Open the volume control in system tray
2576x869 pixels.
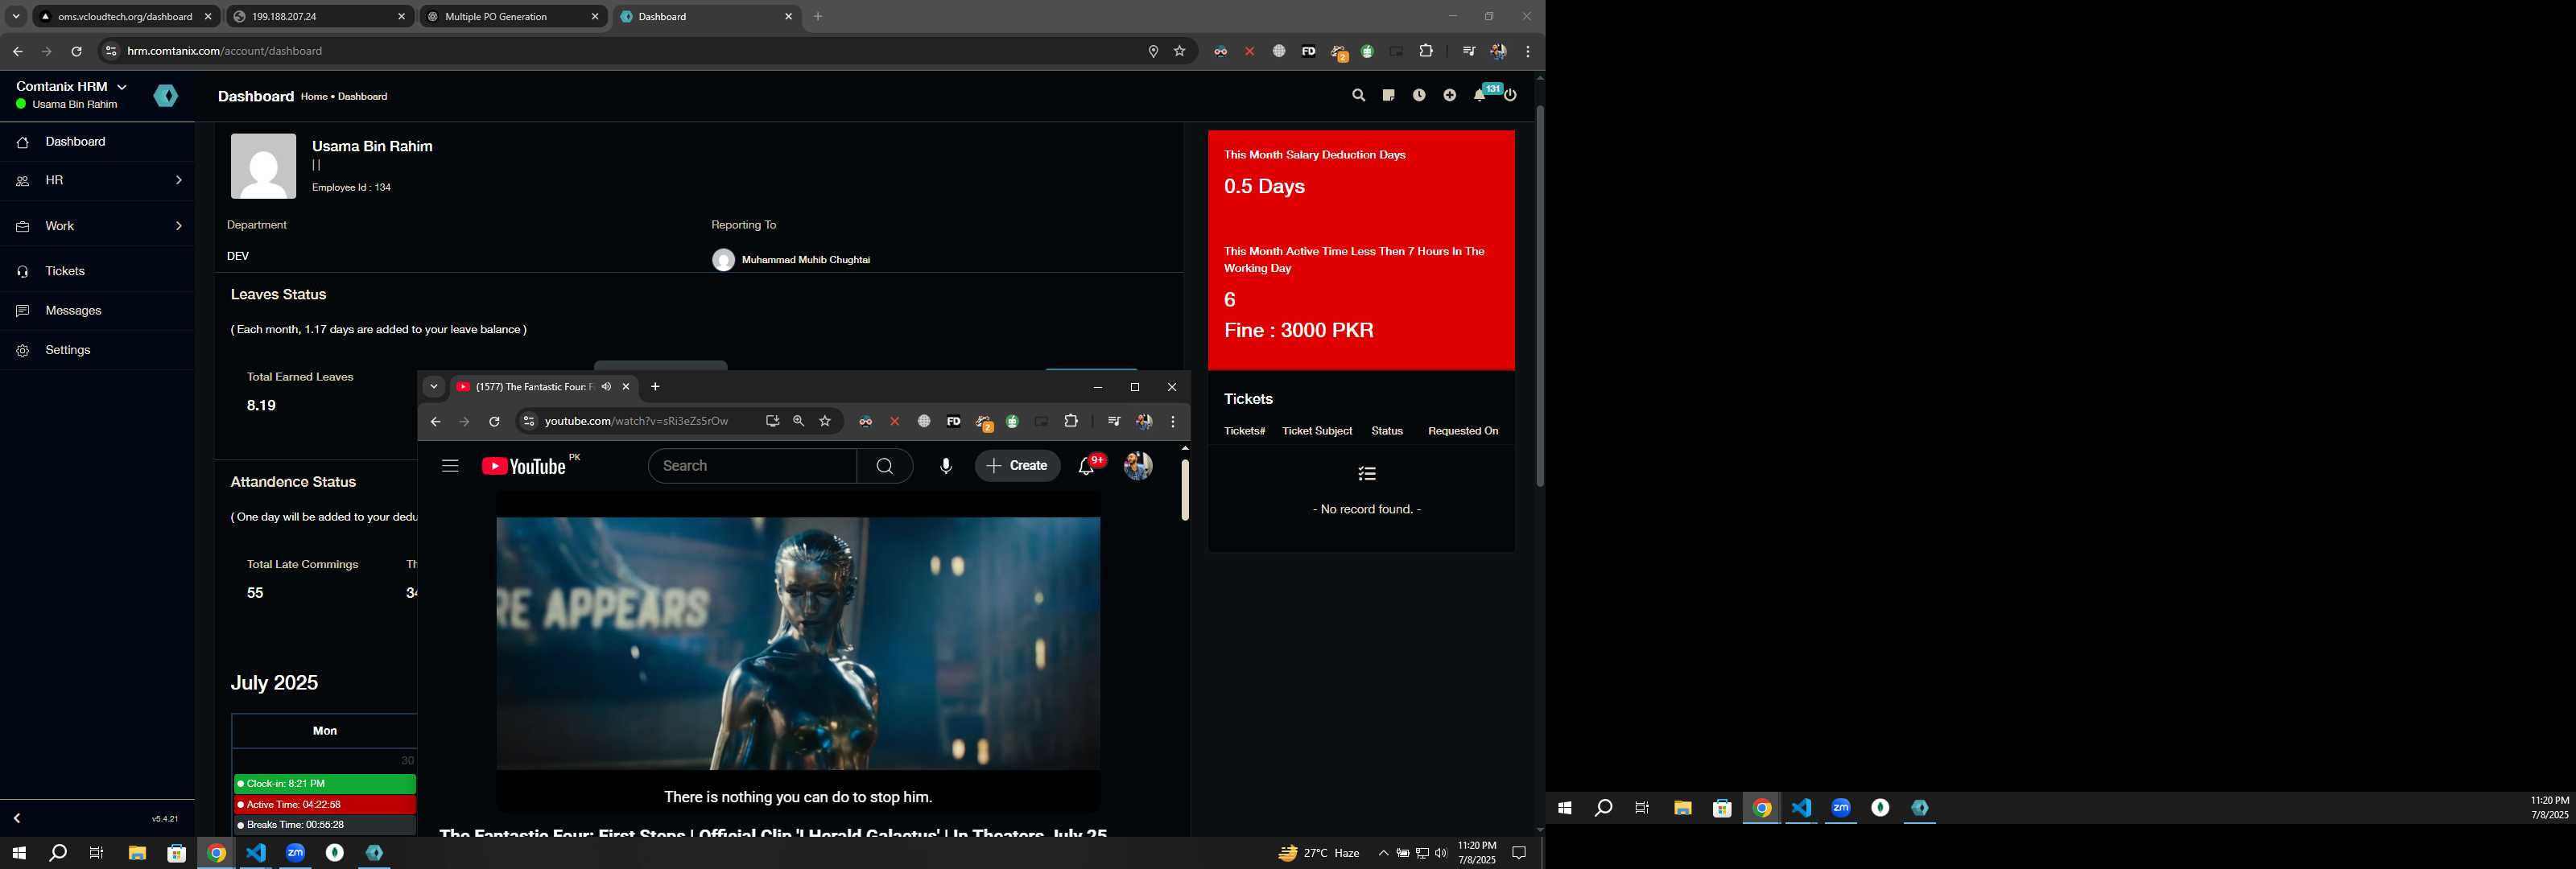(1441, 853)
